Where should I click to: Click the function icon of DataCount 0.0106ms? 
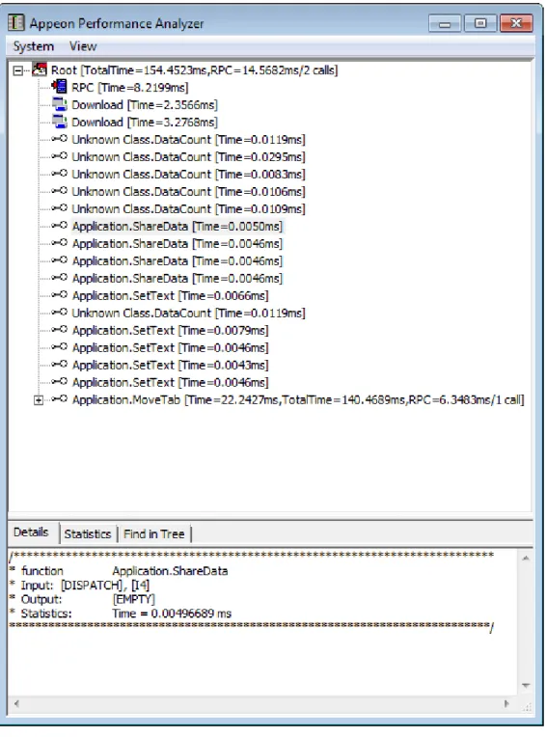59,191
